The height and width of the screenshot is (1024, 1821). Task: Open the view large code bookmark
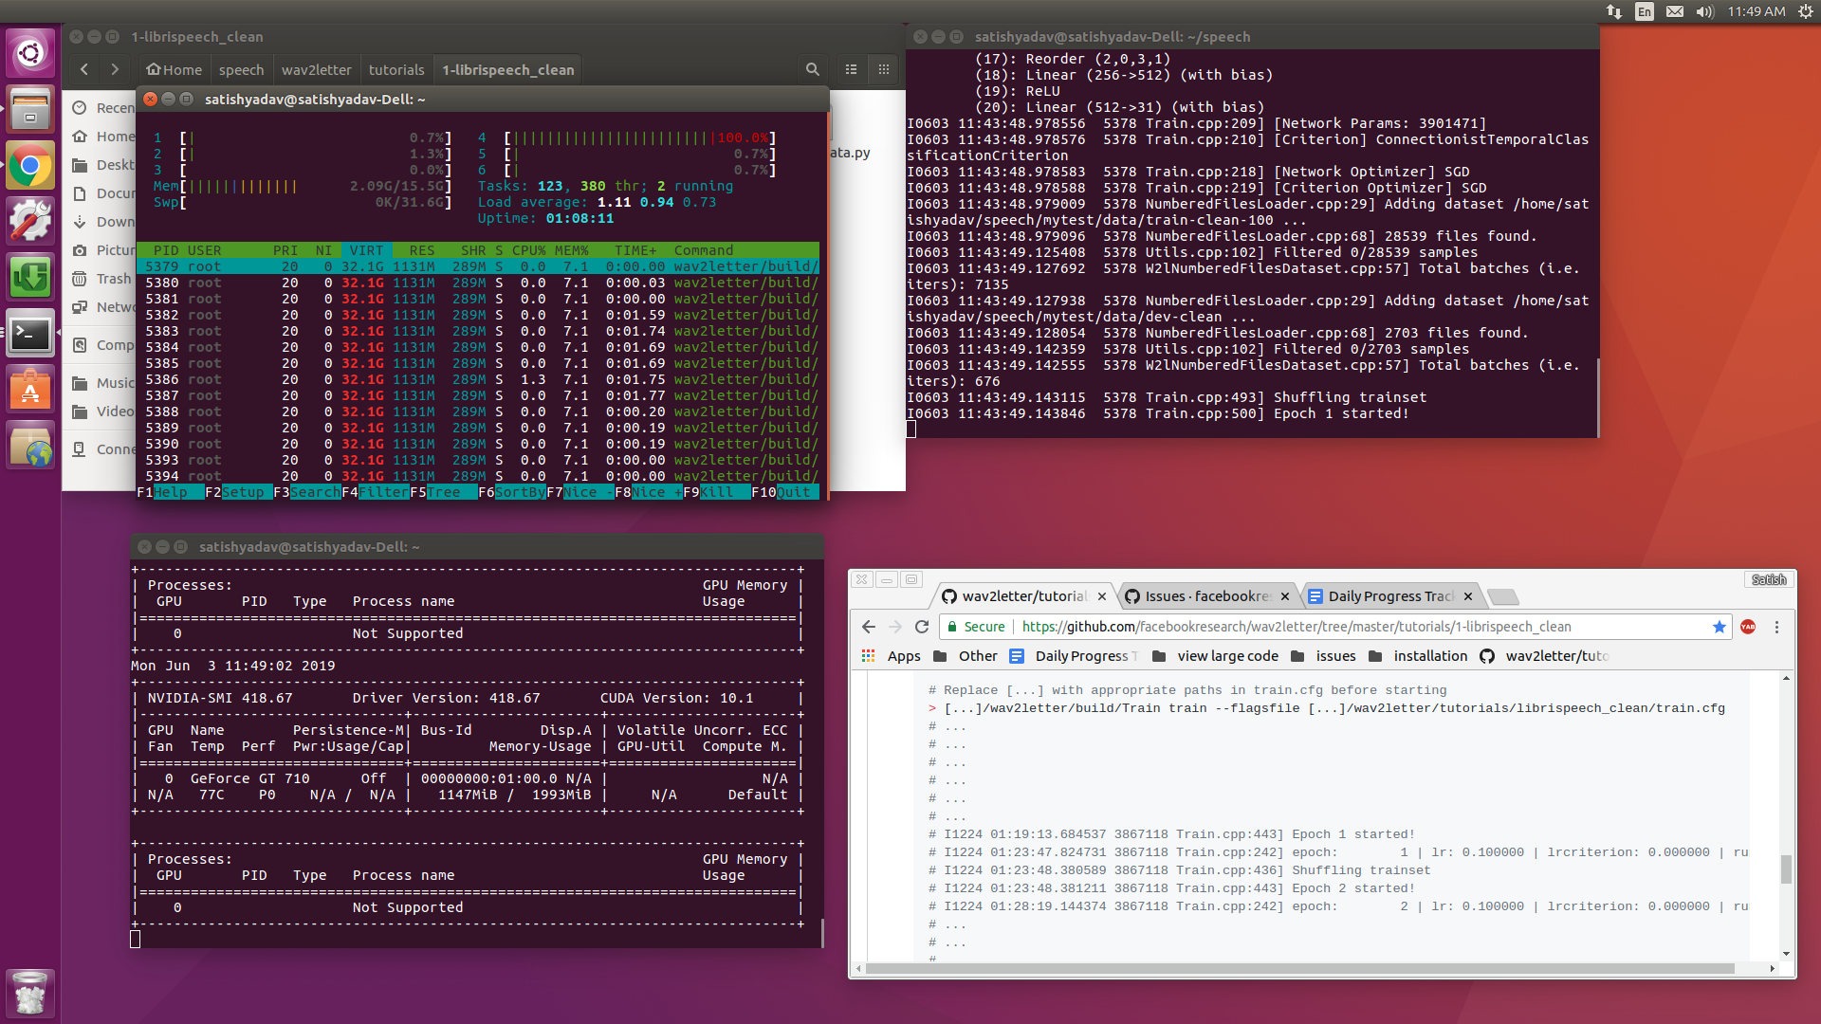1225,655
